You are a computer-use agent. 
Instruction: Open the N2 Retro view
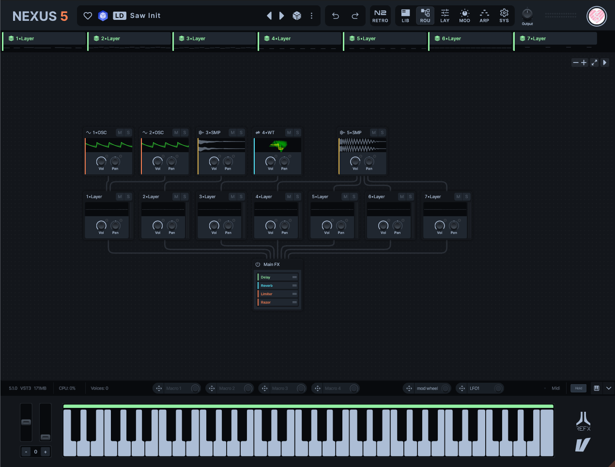click(380, 16)
